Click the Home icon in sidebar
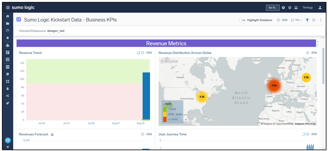 [x=8, y=17]
